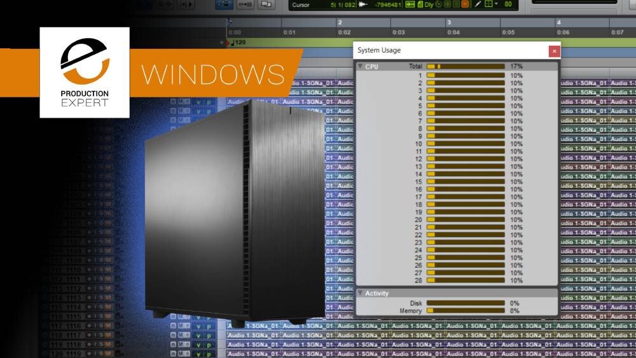Click the green document icon before Dly
Image resolution: width=636 pixels, height=358 pixels.
coord(420,4)
